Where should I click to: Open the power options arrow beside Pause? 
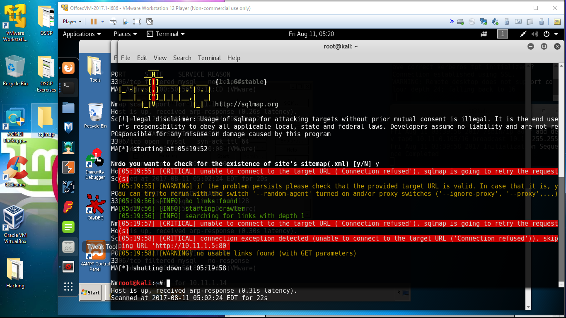tap(102, 22)
